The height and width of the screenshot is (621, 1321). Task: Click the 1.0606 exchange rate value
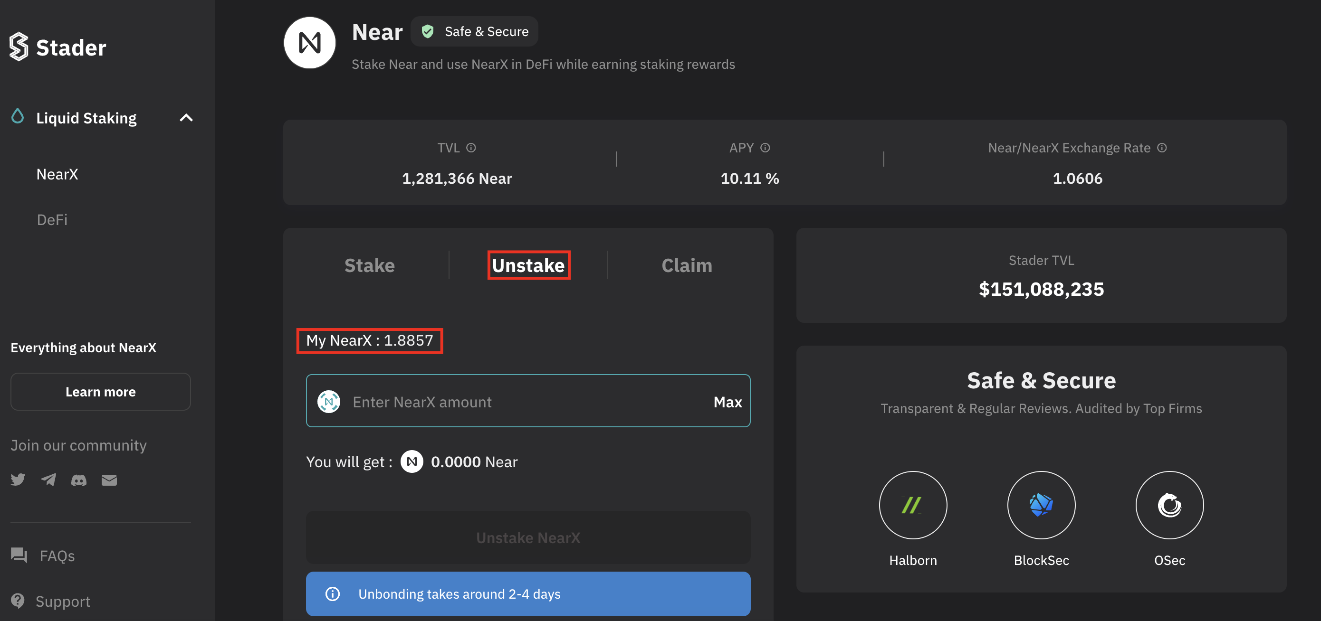pos(1077,179)
